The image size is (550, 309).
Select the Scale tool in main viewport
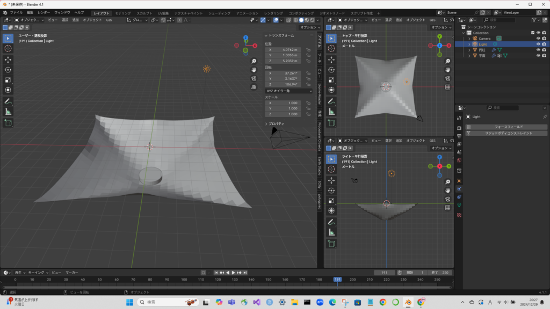8,80
